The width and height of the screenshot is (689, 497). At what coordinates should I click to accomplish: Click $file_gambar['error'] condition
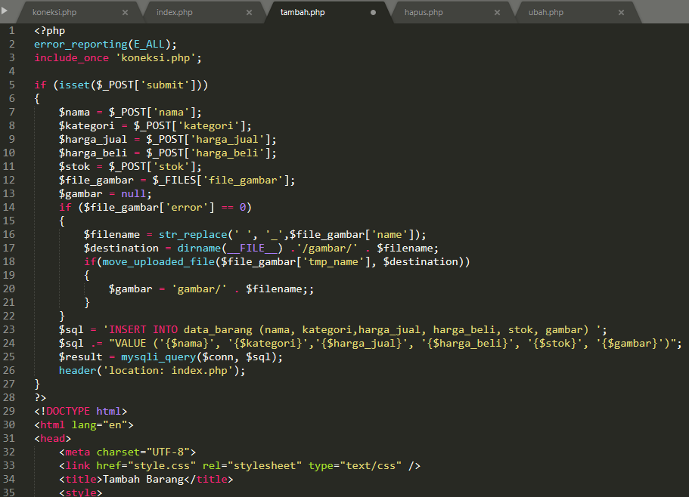(x=149, y=208)
